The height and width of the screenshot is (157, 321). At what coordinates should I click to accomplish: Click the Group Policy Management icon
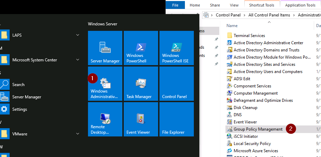230,129
